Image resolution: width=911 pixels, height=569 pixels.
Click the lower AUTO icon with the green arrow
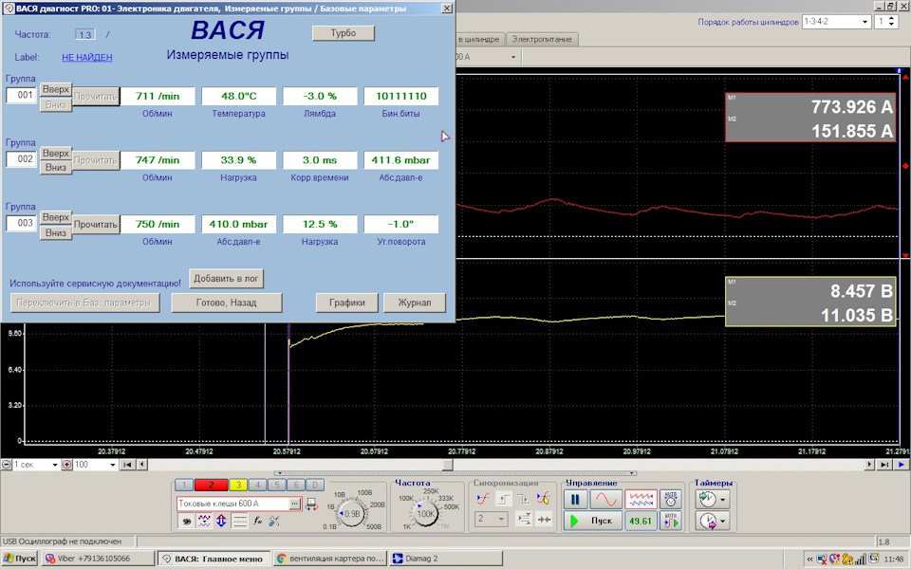tap(671, 521)
